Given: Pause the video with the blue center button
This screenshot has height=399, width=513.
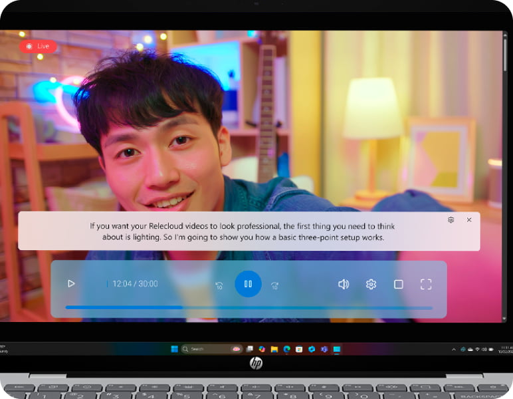Looking at the screenshot, I should point(248,284).
